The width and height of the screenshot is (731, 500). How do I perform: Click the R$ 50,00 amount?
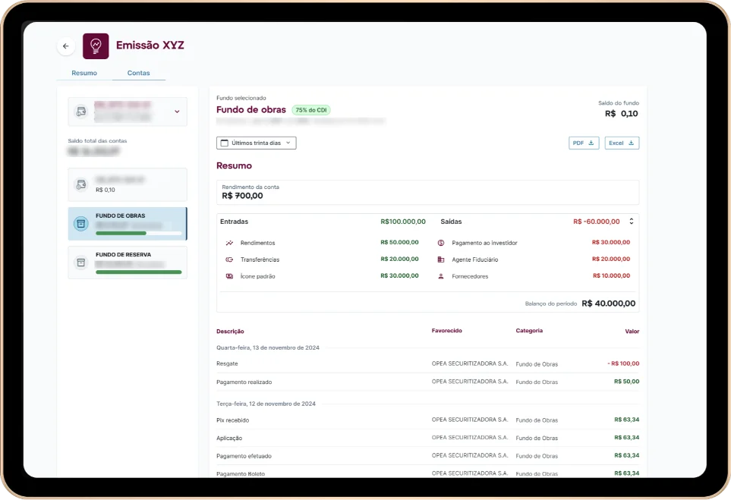tap(626, 382)
